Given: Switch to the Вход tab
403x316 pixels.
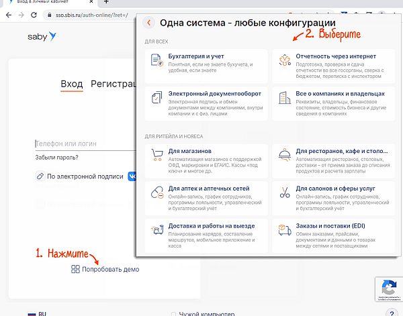Looking at the screenshot, I should 71,84.
